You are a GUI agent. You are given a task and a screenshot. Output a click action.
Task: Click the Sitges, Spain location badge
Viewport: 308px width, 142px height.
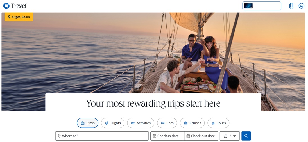pos(19,17)
